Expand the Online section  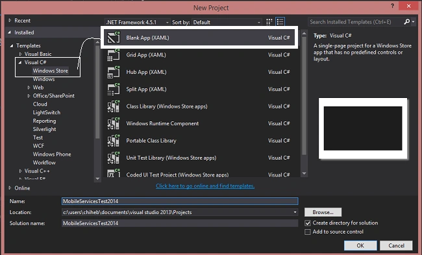(10, 188)
